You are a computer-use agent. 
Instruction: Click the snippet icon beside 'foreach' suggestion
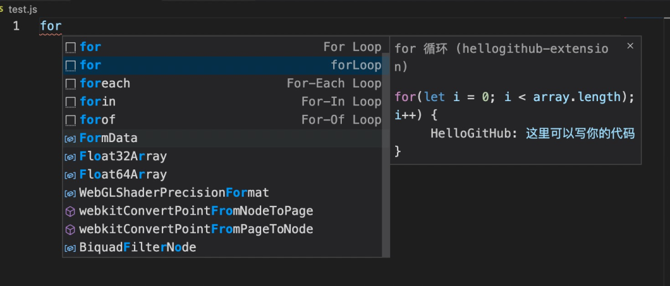pyautogui.click(x=70, y=83)
